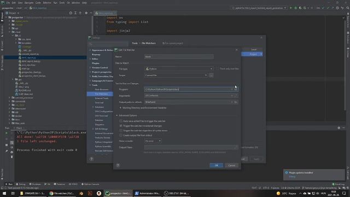
Task: Open the File type dropdown showing Python
Action: (x=179, y=69)
